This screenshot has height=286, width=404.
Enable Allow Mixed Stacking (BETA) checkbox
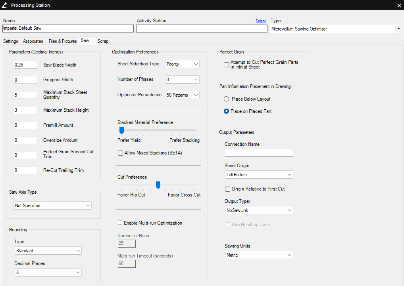tap(121, 153)
